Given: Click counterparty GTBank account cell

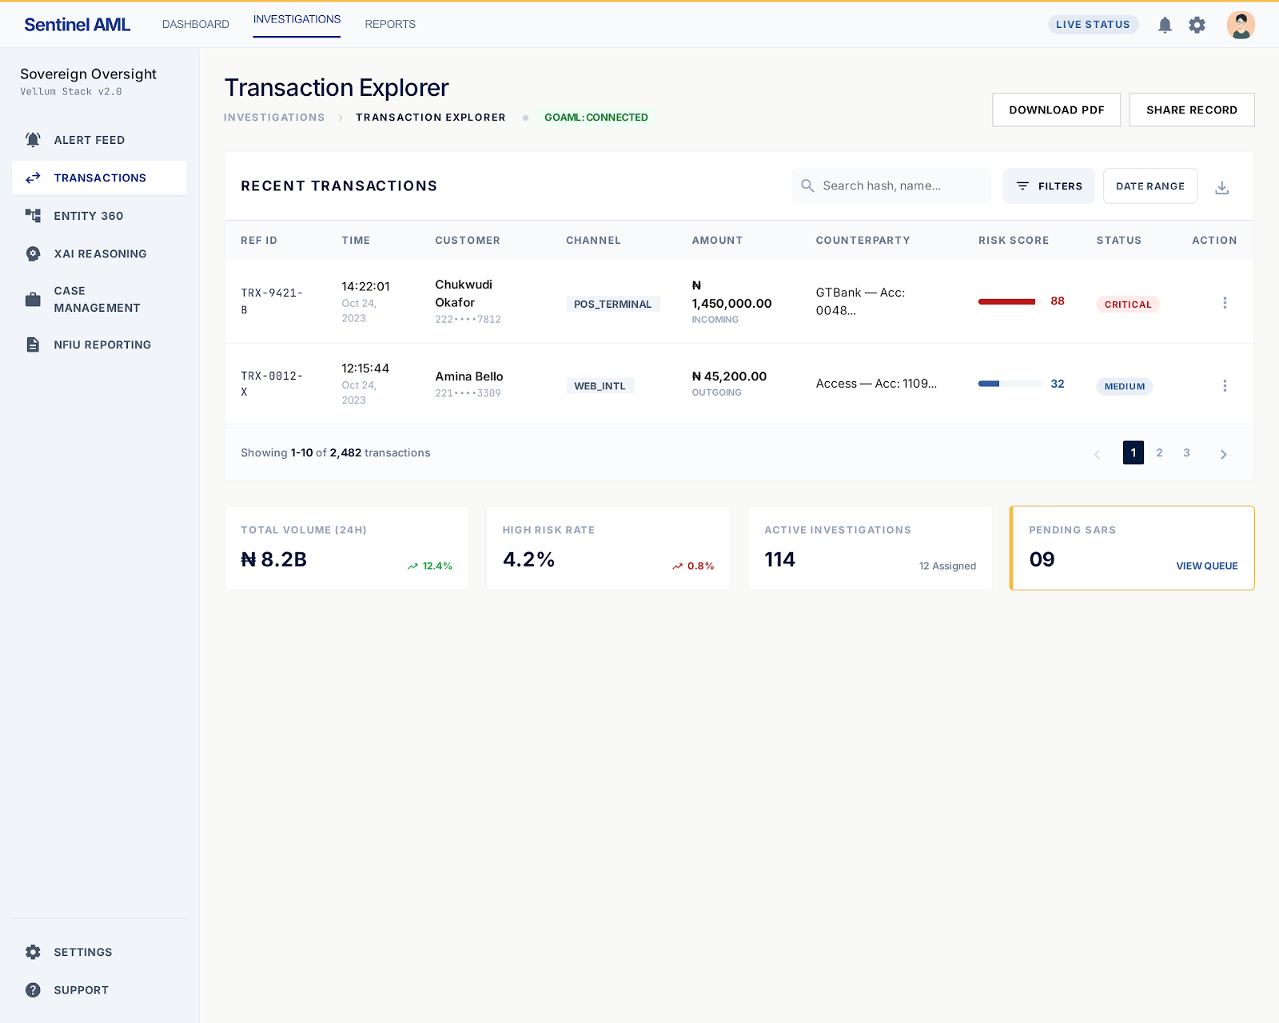Looking at the screenshot, I should point(860,301).
